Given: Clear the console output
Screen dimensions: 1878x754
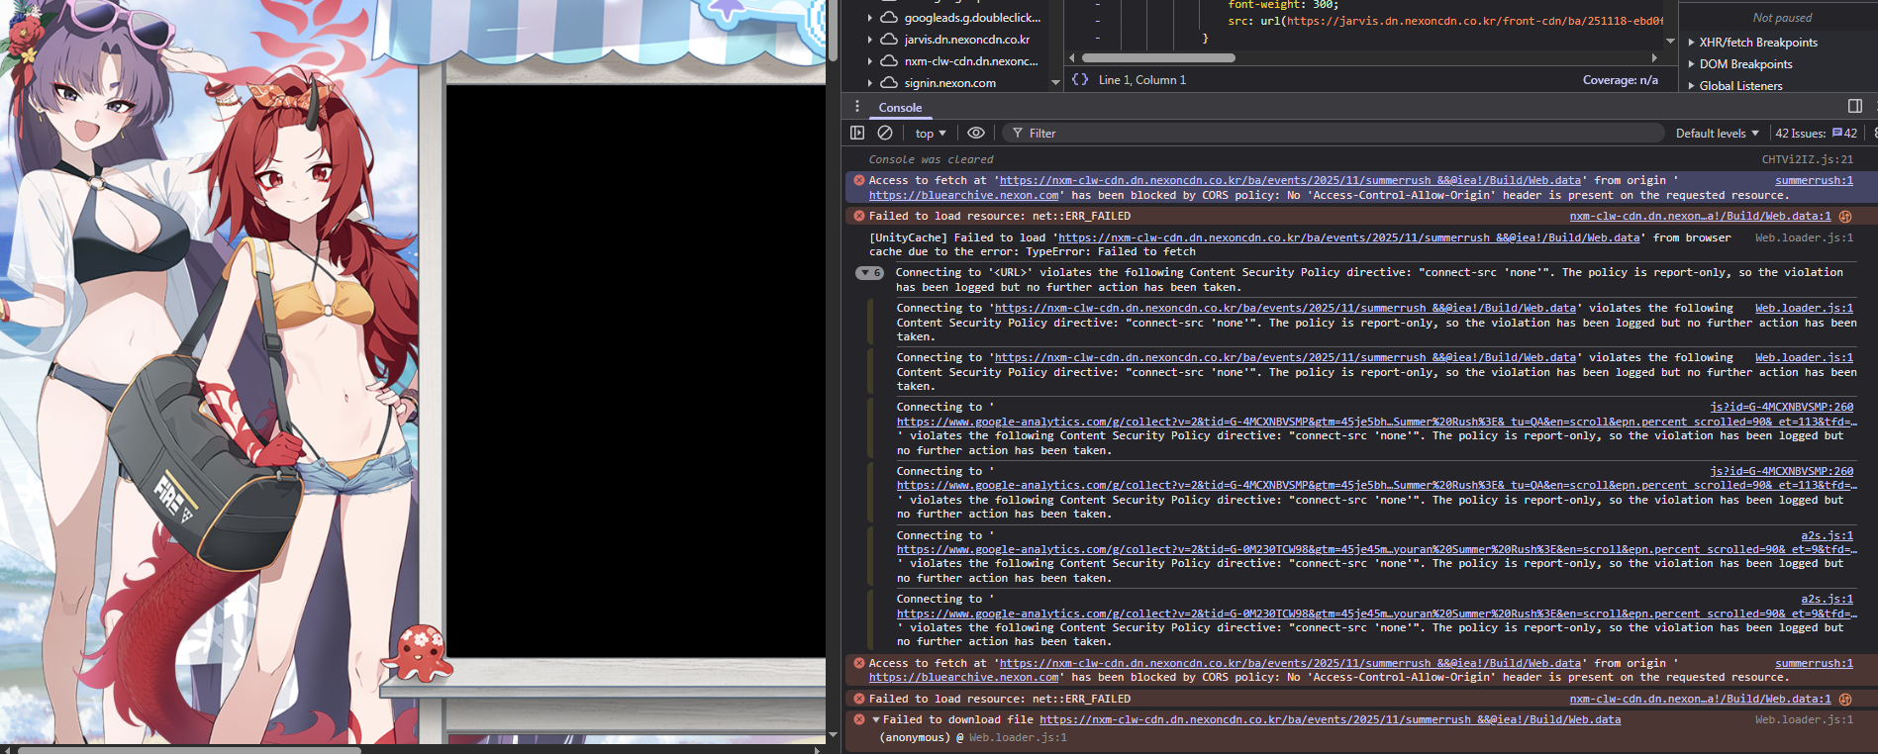Looking at the screenshot, I should 885,133.
